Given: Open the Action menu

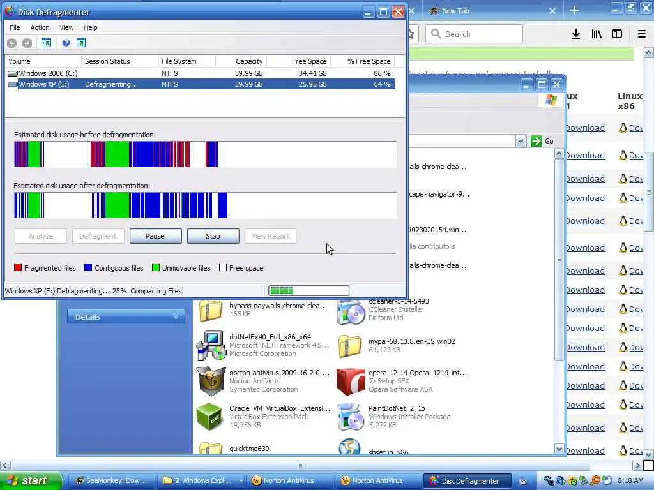Looking at the screenshot, I should pyautogui.click(x=40, y=27).
